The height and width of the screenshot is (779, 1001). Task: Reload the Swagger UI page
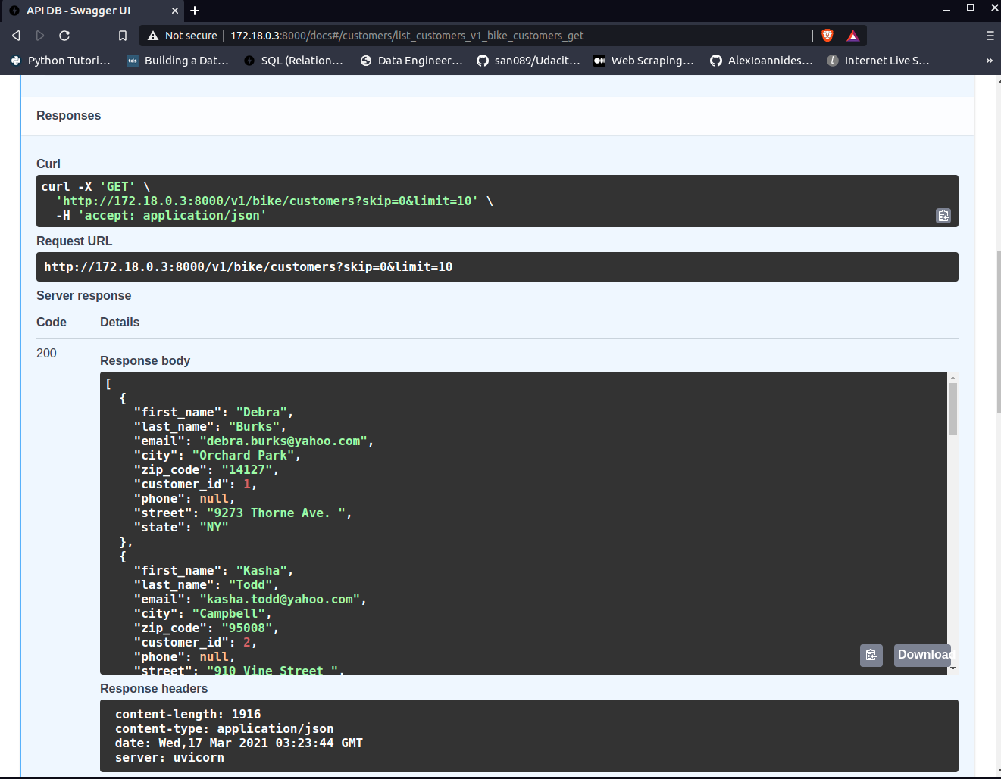pyautogui.click(x=64, y=36)
